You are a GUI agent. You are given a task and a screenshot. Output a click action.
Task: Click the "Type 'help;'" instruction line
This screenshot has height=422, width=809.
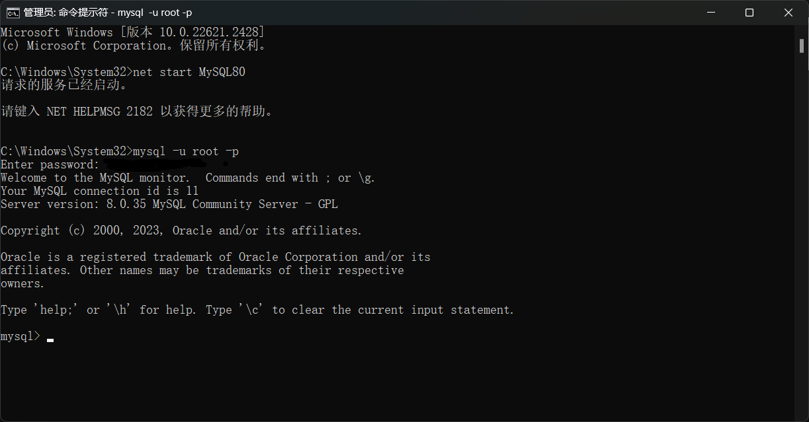pos(257,310)
